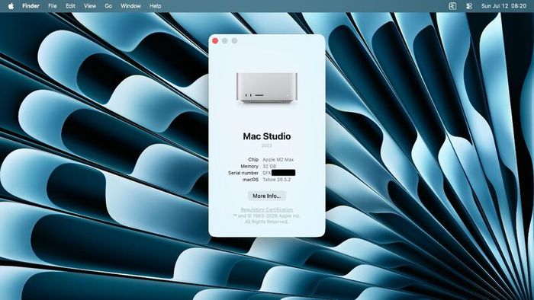Click the Memory label
Image resolution: width=534 pixels, height=300 pixels.
coord(249,166)
